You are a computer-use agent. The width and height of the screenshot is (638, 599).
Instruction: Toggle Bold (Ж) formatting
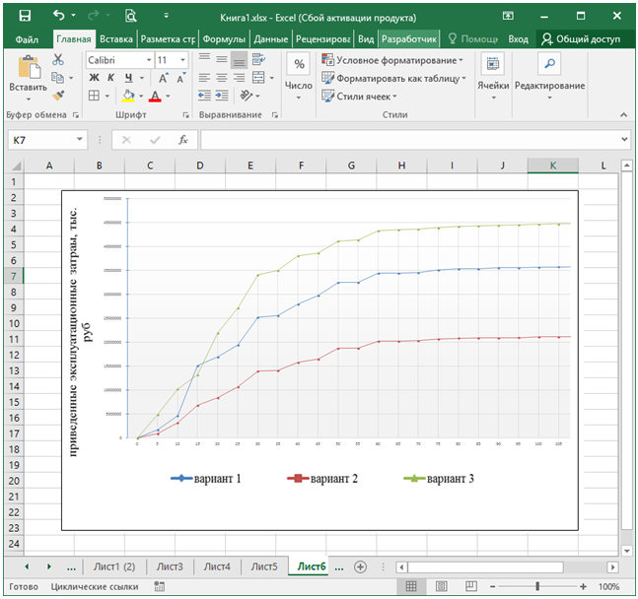click(94, 77)
